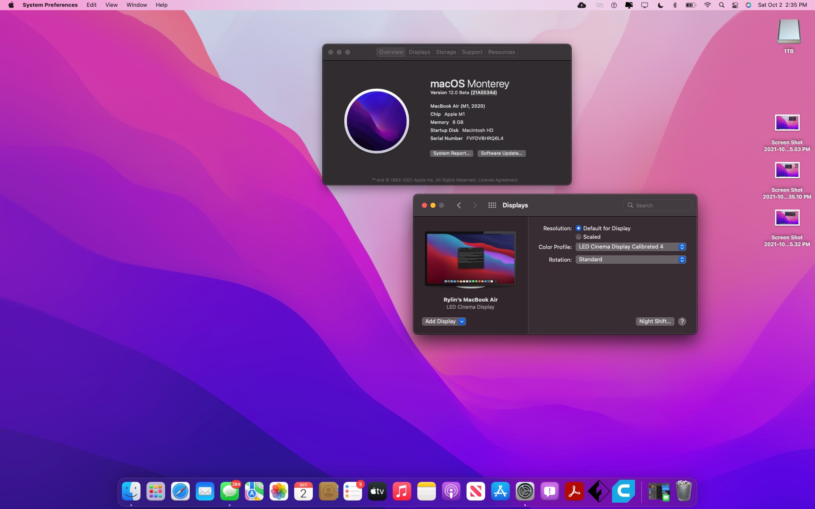Open Contacts app in Dock
The height and width of the screenshot is (509, 815).
(x=328, y=492)
